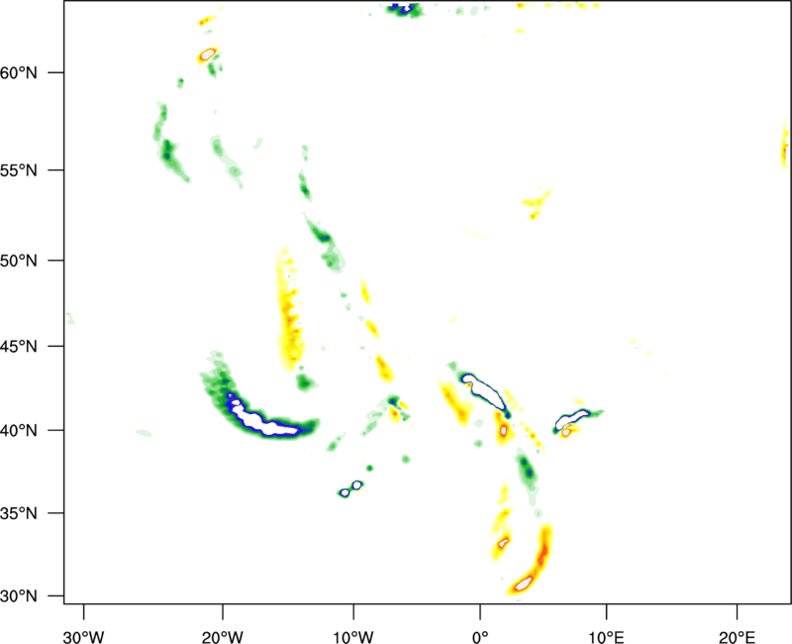This screenshot has width=792, height=644.
Task: Click the 60°N latitude label
Action: 19,72
